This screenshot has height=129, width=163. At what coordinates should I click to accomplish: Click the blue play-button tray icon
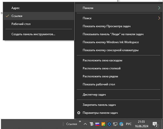tap(109, 124)
